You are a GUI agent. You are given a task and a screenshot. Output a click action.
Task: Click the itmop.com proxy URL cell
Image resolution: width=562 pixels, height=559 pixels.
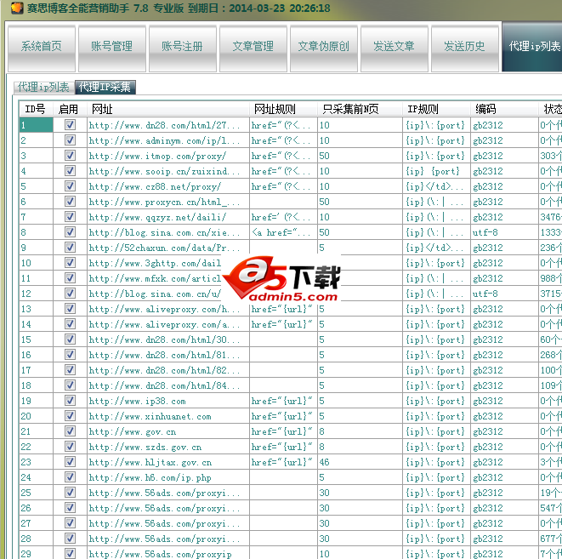[167, 156]
